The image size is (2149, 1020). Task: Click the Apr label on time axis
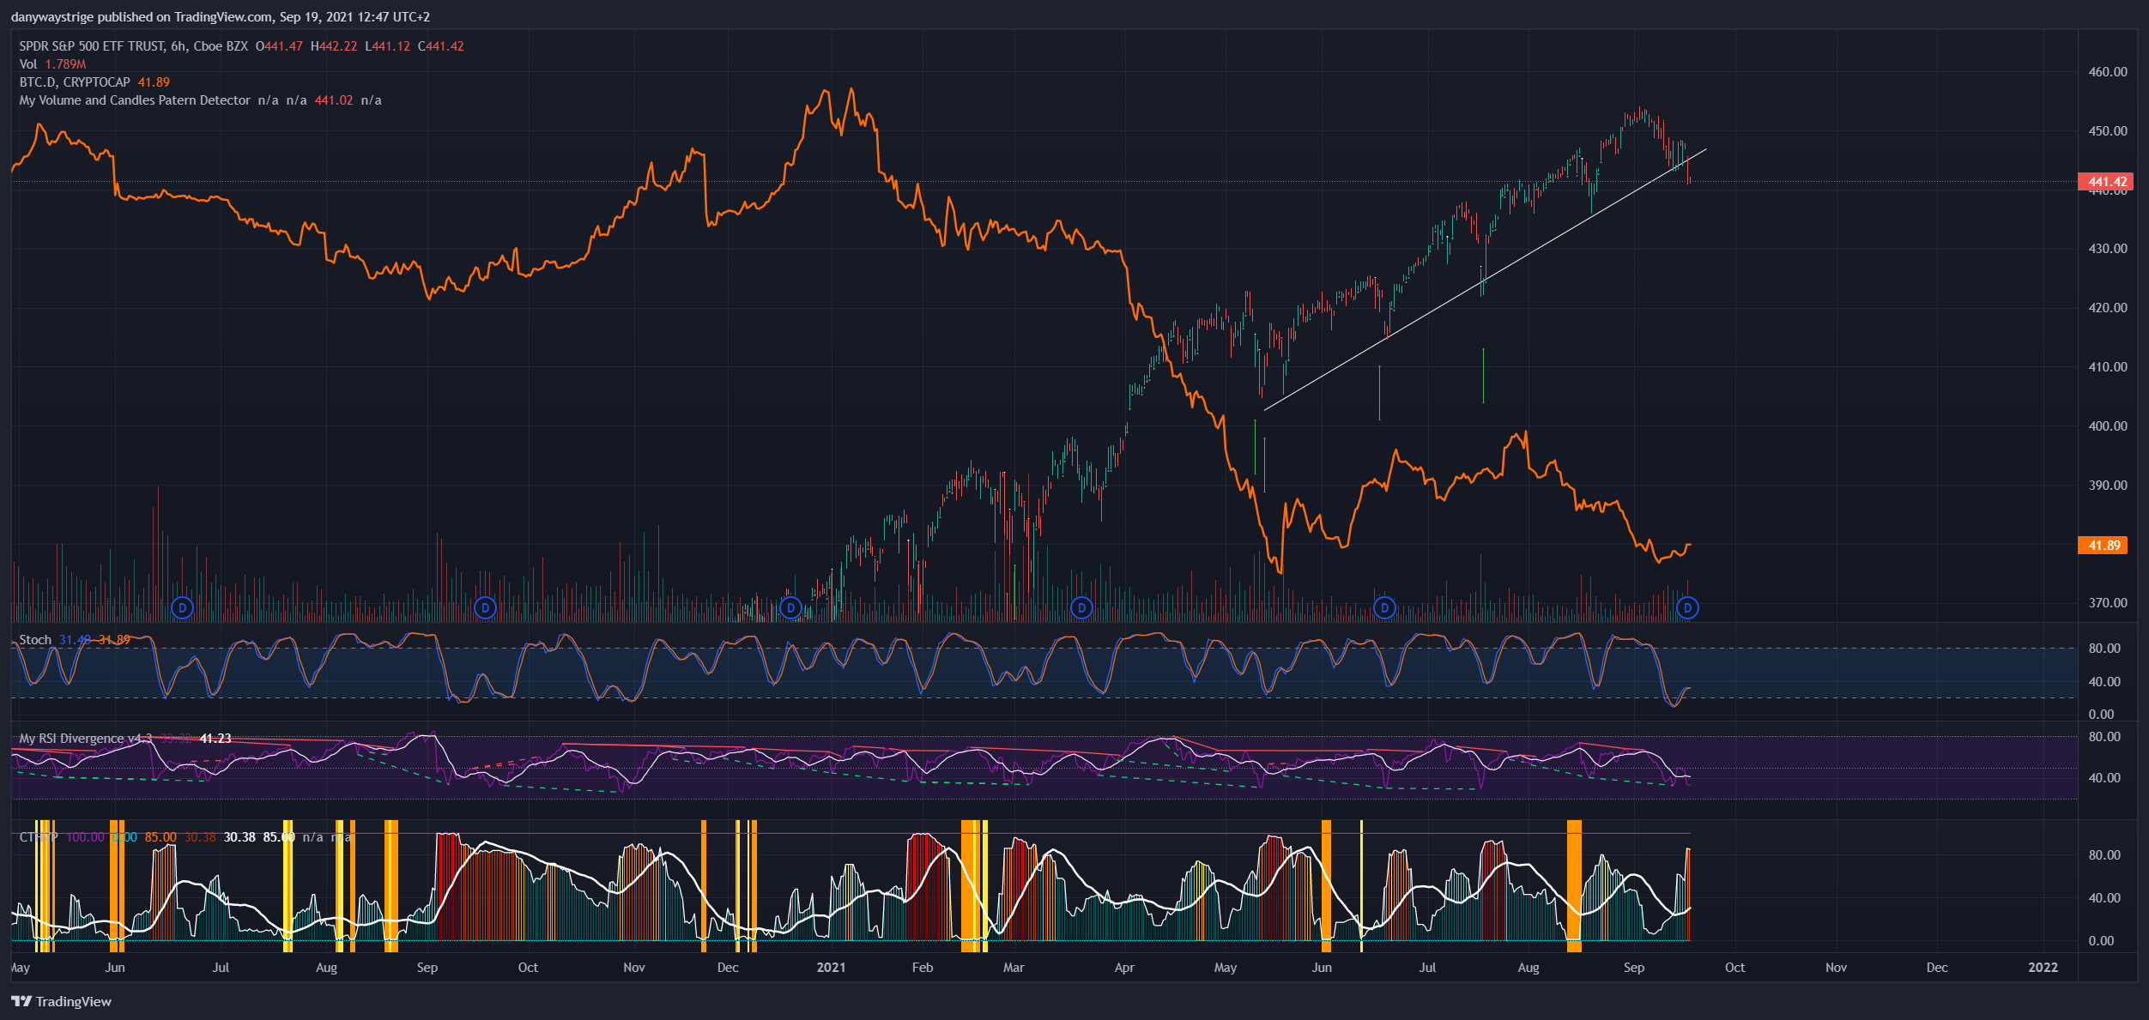click(1124, 968)
